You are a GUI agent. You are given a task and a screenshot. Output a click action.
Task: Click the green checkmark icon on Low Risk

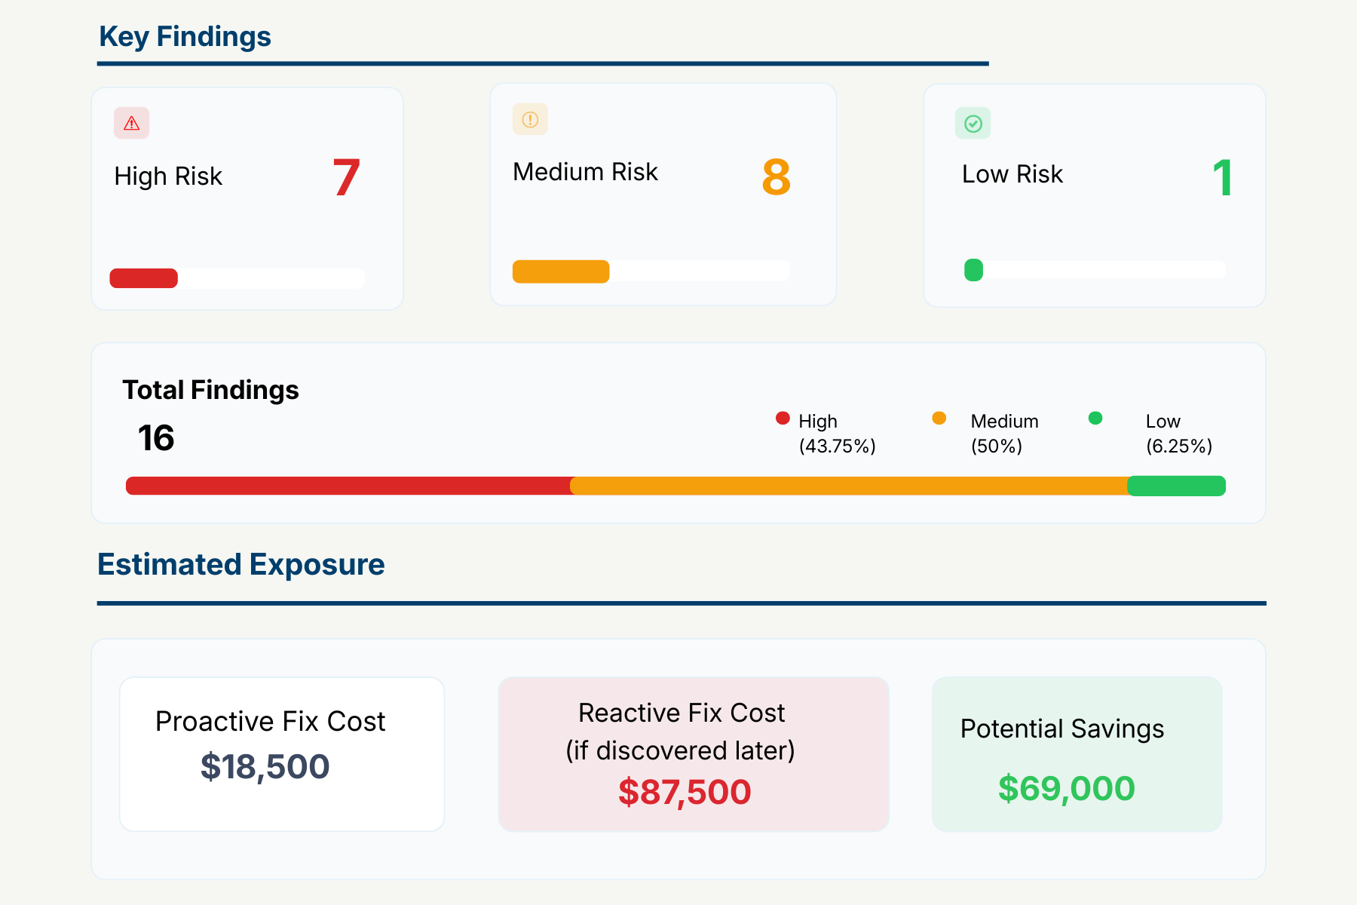pyautogui.click(x=973, y=124)
